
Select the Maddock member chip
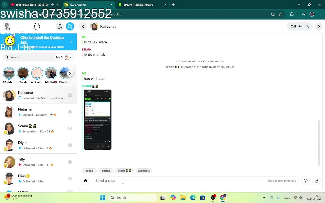[144, 171]
